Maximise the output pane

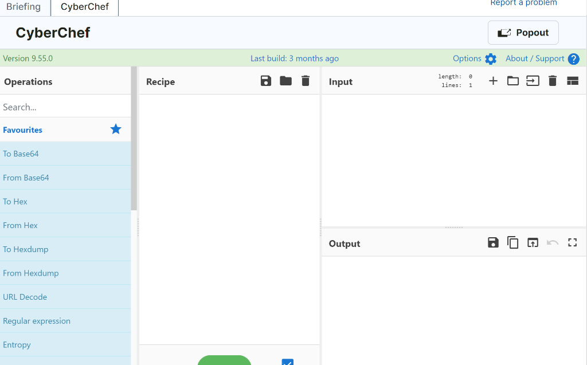[x=573, y=242]
